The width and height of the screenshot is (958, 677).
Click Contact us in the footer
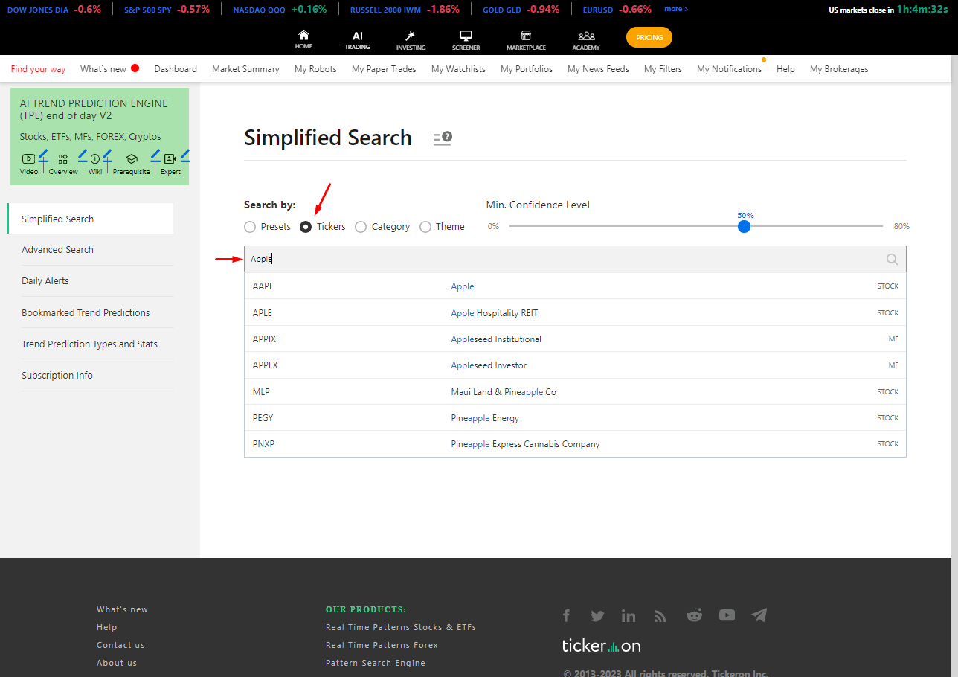(120, 645)
